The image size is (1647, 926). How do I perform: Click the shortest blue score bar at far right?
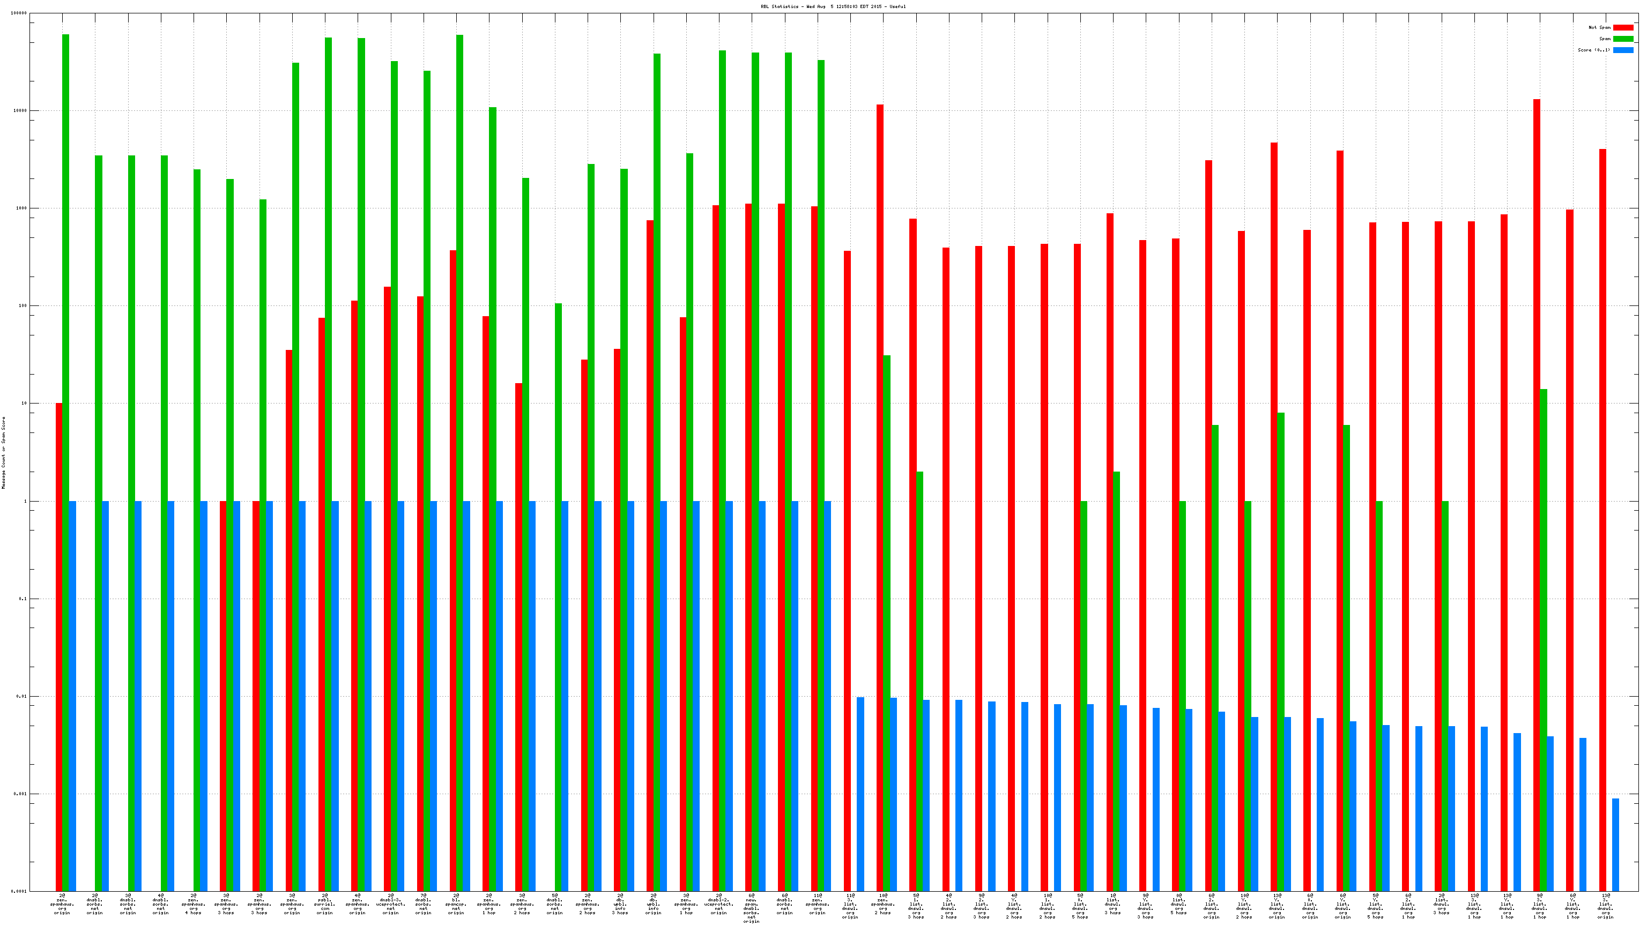click(1616, 843)
